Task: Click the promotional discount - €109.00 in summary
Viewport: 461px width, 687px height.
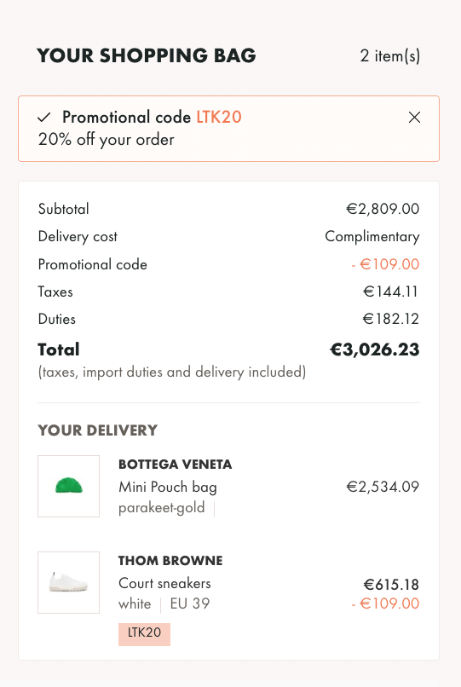Action: (385, 264)
